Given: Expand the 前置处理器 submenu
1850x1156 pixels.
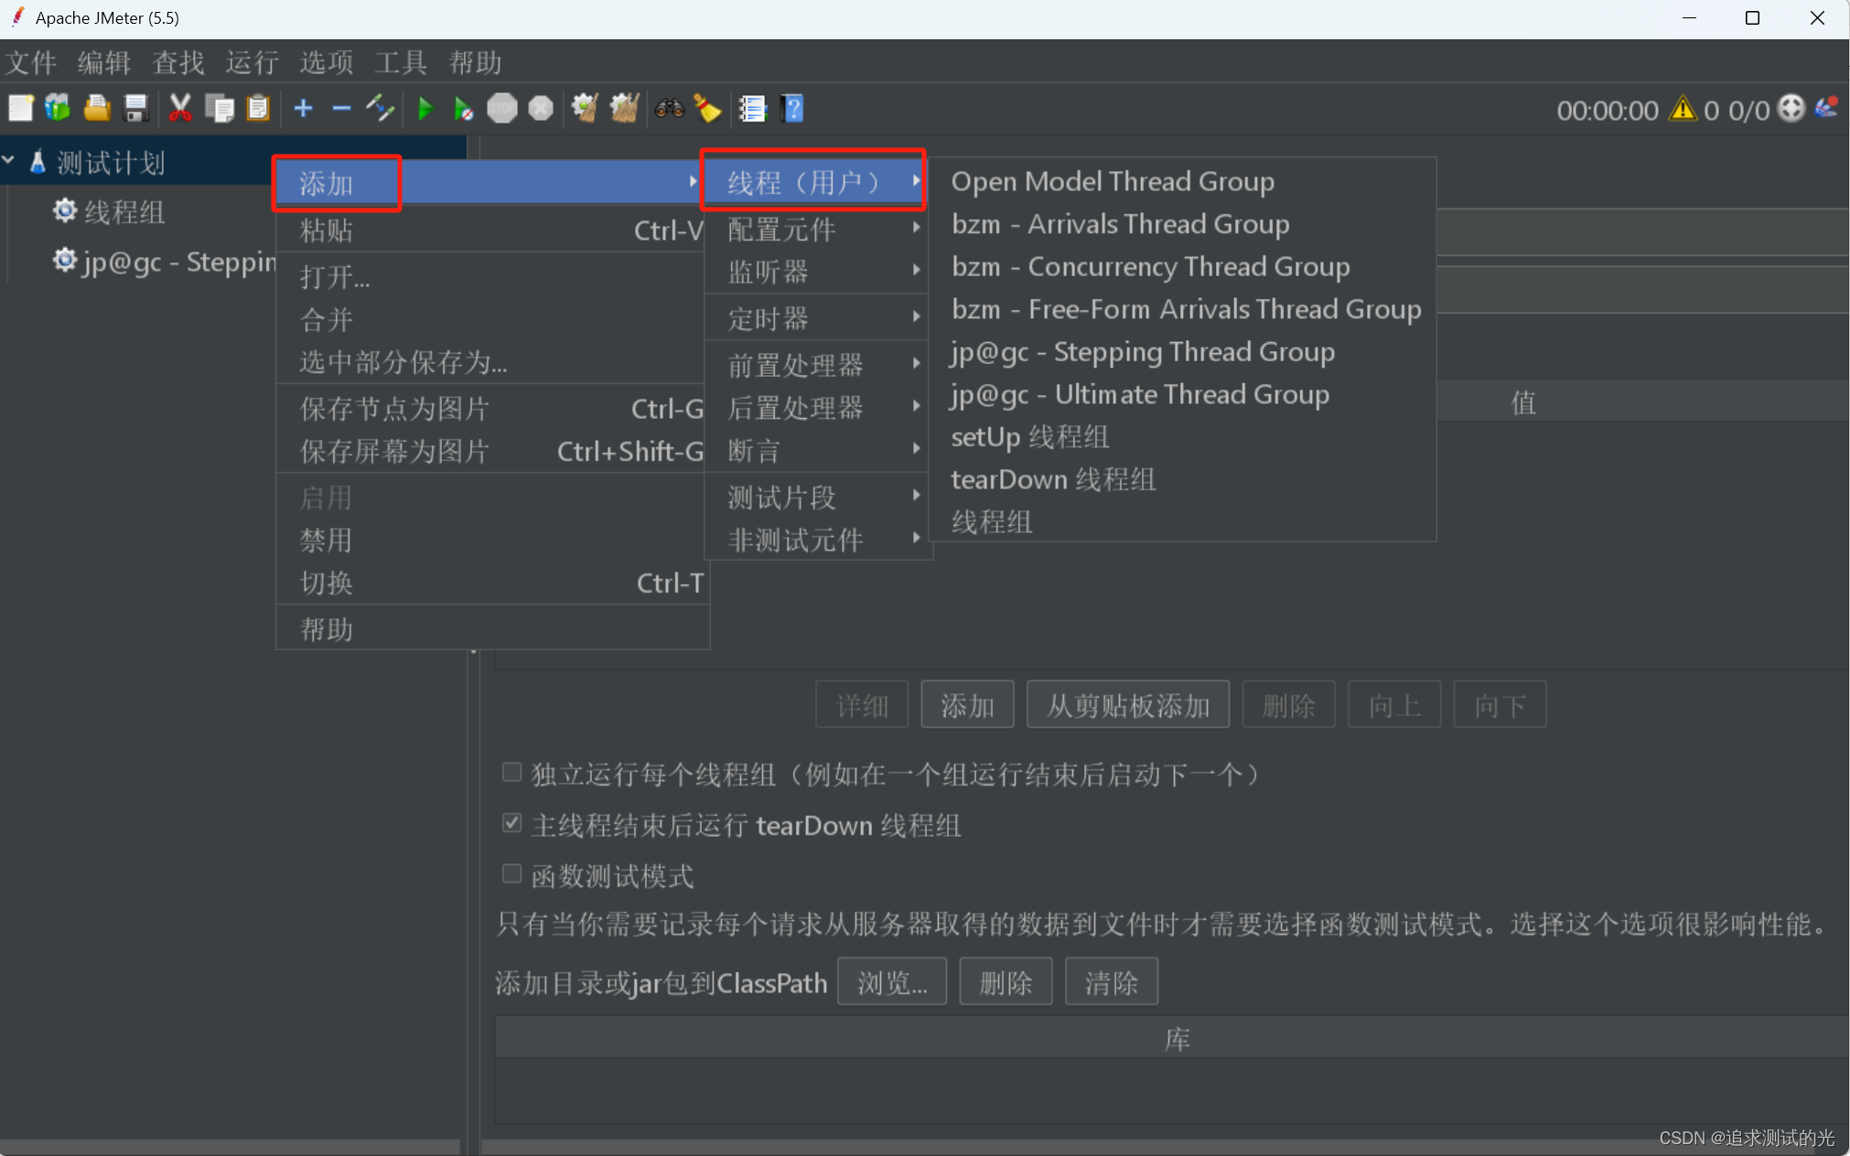Looking at the screenshot, I should pos(818,365).
